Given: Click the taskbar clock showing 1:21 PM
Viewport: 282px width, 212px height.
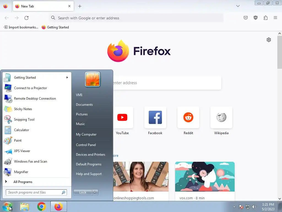Looking at the screenshot, I should [x=268, y=207].
